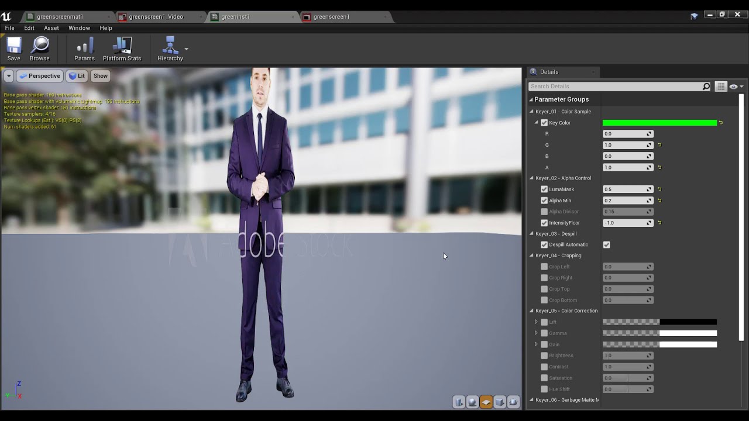Click the tutorial graduation cap icon
The image size is (749, 421).
pos(695,16)
